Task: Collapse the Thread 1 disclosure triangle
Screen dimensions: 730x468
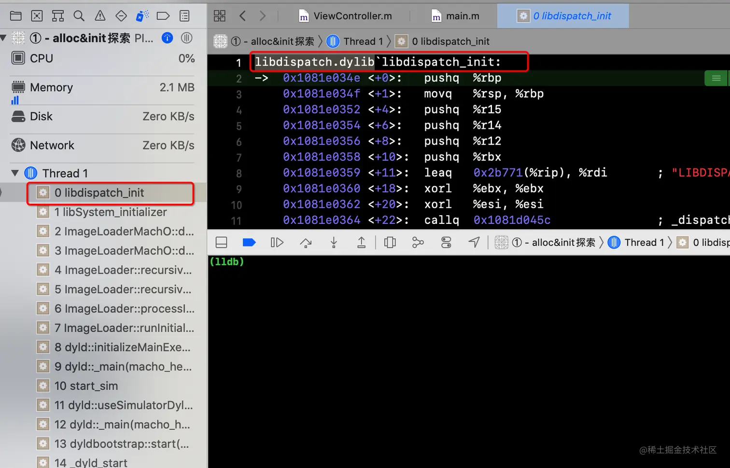Action: (15, 173)
